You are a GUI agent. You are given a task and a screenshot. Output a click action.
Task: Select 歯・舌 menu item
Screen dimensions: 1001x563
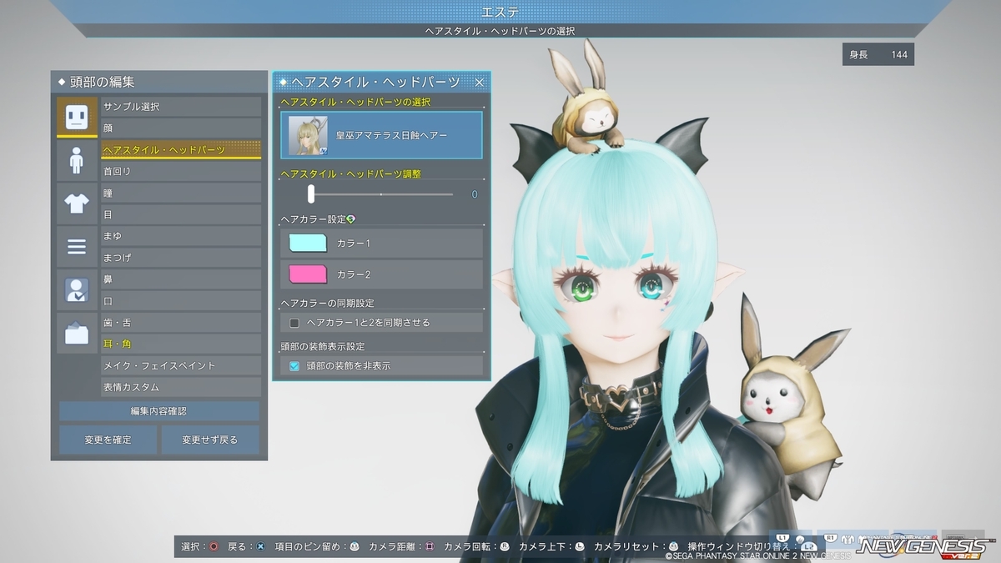[x=181, y=322]
